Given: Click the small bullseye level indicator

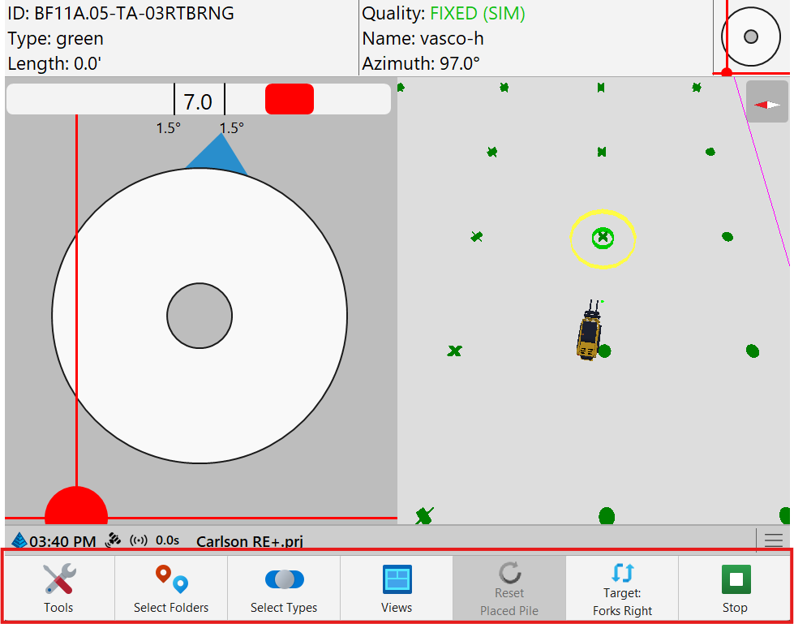Looking at the screenshot, I should click(751, 37).
